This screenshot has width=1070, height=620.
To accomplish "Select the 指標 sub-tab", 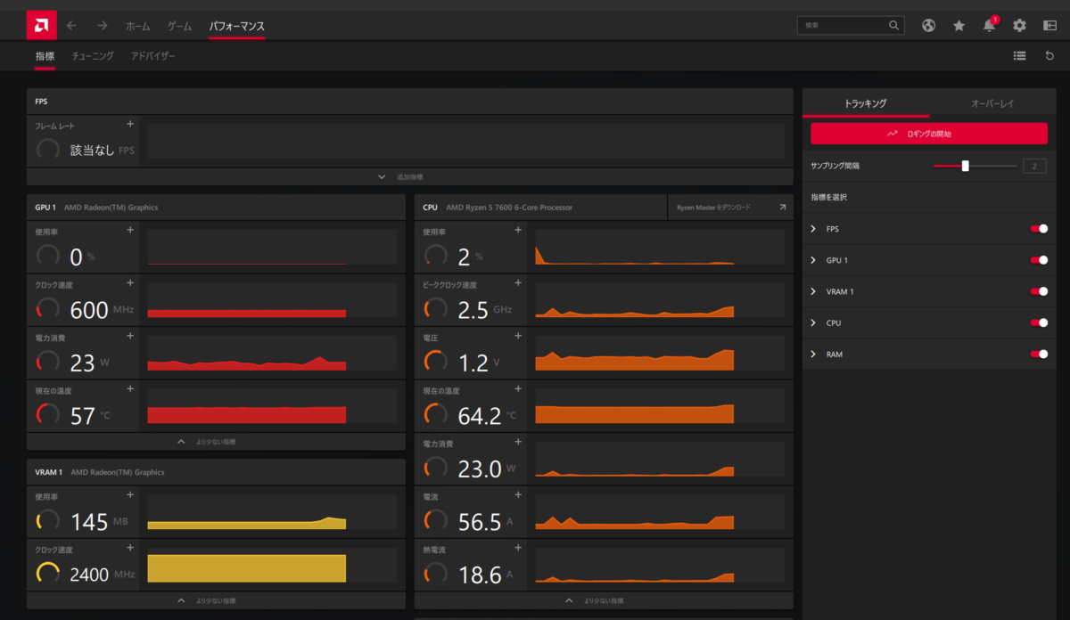I will 45,55.
